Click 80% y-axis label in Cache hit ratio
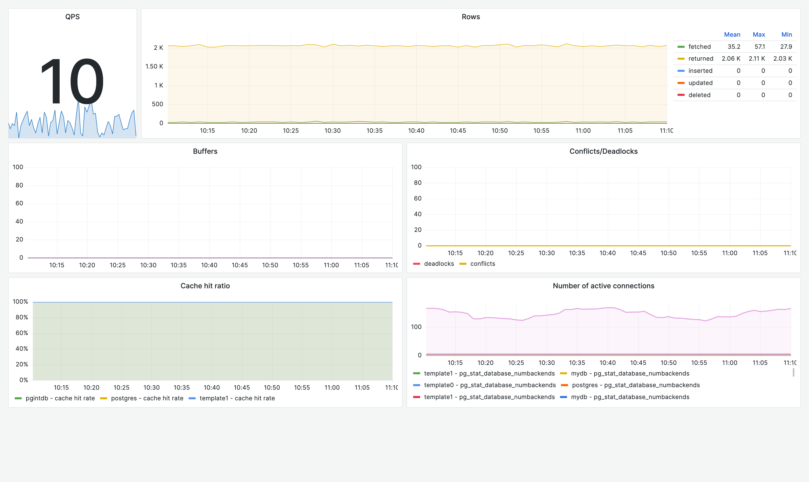This screenshot has height=482, width=809. click(22, 317)
